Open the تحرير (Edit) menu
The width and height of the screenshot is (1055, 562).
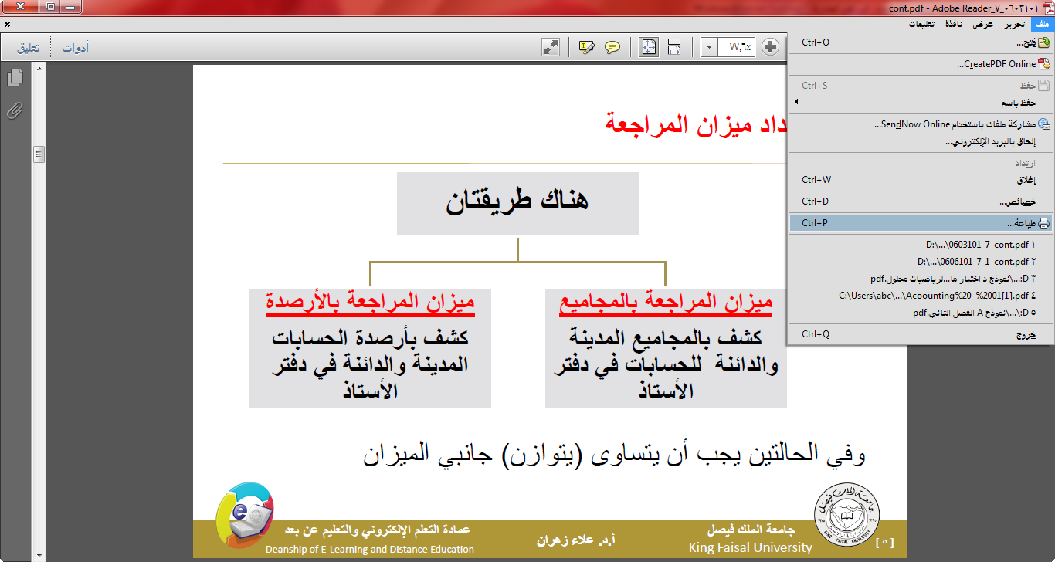(1013, 25)
